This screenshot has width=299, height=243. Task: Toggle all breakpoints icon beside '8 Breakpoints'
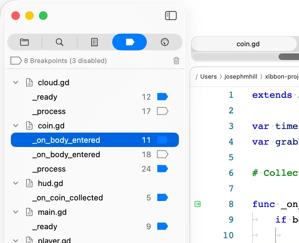(x=16, y=61)
